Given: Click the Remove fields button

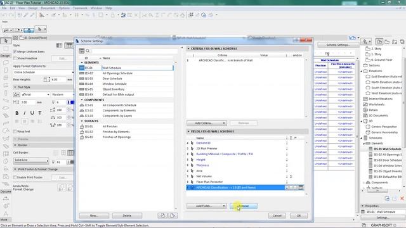Looking at the screenshot, I should tap(244, 206).
